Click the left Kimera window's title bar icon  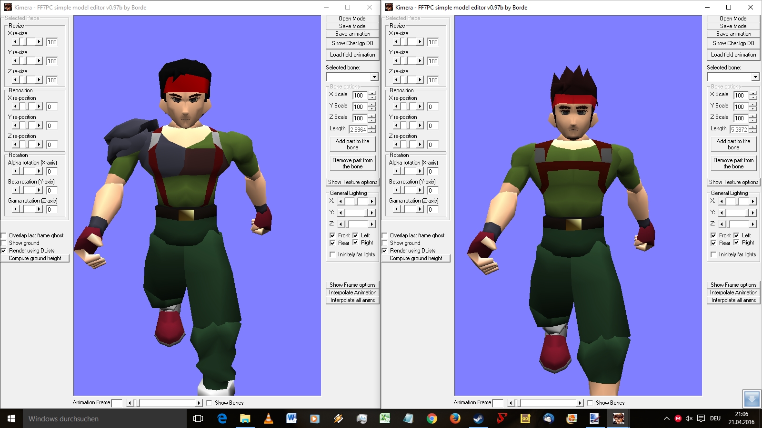8,7
